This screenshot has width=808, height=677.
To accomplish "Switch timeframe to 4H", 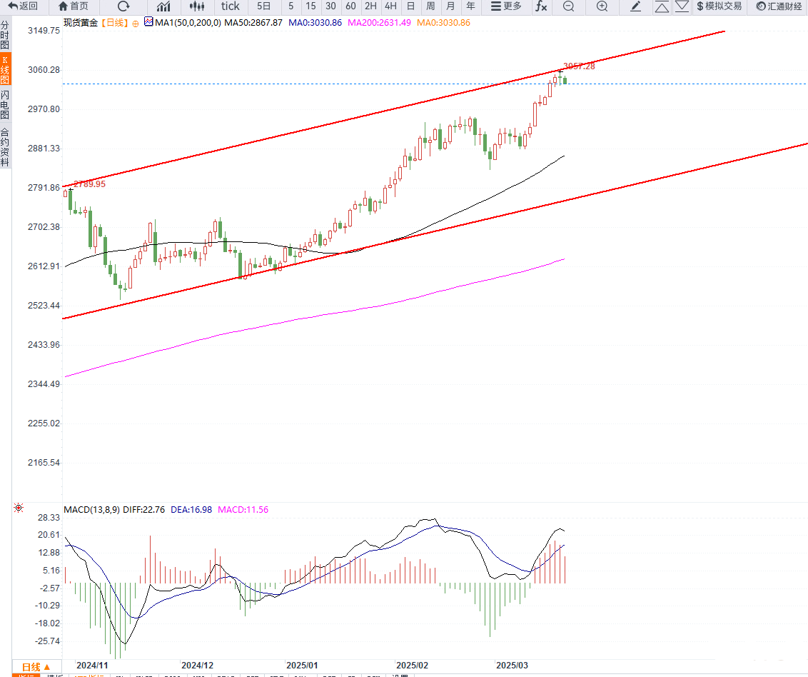I will pyautogui.click(x=390, y=6).
